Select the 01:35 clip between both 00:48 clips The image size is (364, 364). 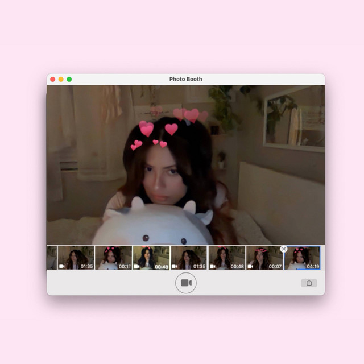coord(189,258)
